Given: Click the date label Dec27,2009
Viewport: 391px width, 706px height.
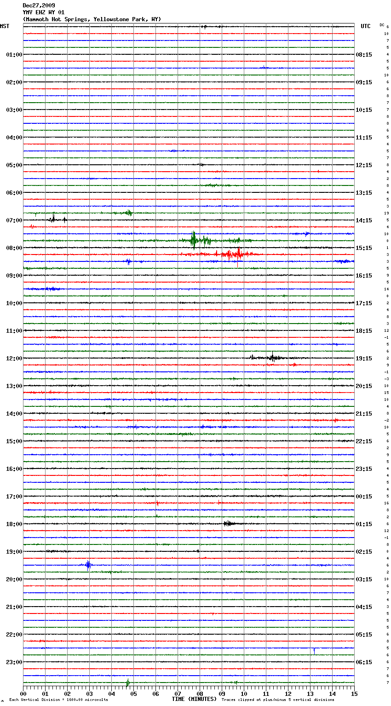Looking at the screenshot, I should (39, 6).
